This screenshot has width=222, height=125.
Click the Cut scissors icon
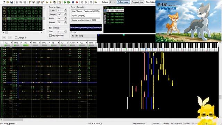point(17,2)
